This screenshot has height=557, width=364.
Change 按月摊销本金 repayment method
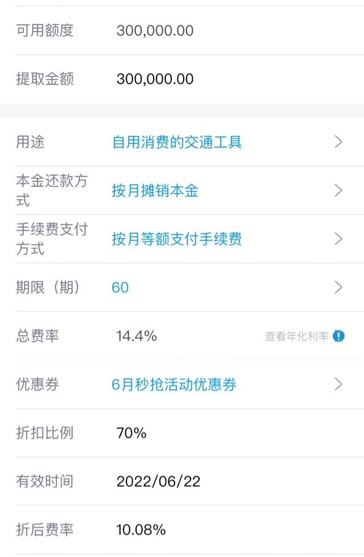[x=155, y=191]
